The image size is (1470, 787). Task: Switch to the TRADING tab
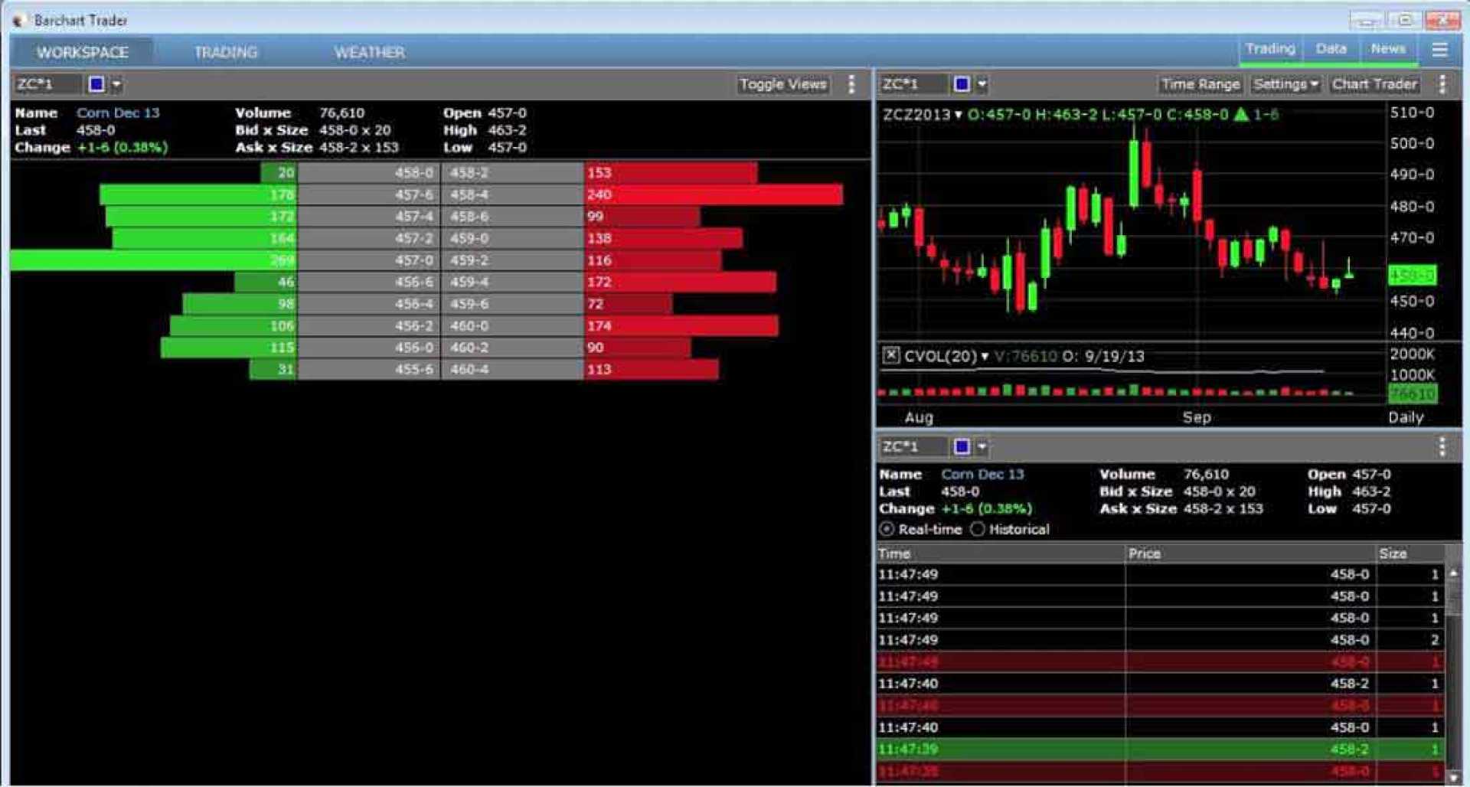click(x=226, y=52)
